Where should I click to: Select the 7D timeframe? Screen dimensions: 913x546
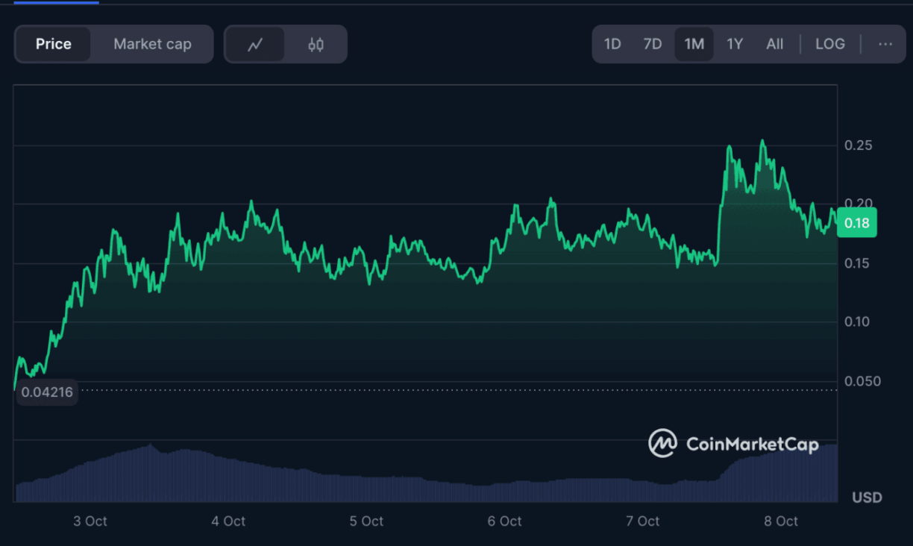[x=652, y=44]
